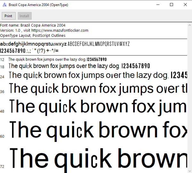Maximize the font viewer window
This screenshot has width=192, height=173.
tap(172, 5)
